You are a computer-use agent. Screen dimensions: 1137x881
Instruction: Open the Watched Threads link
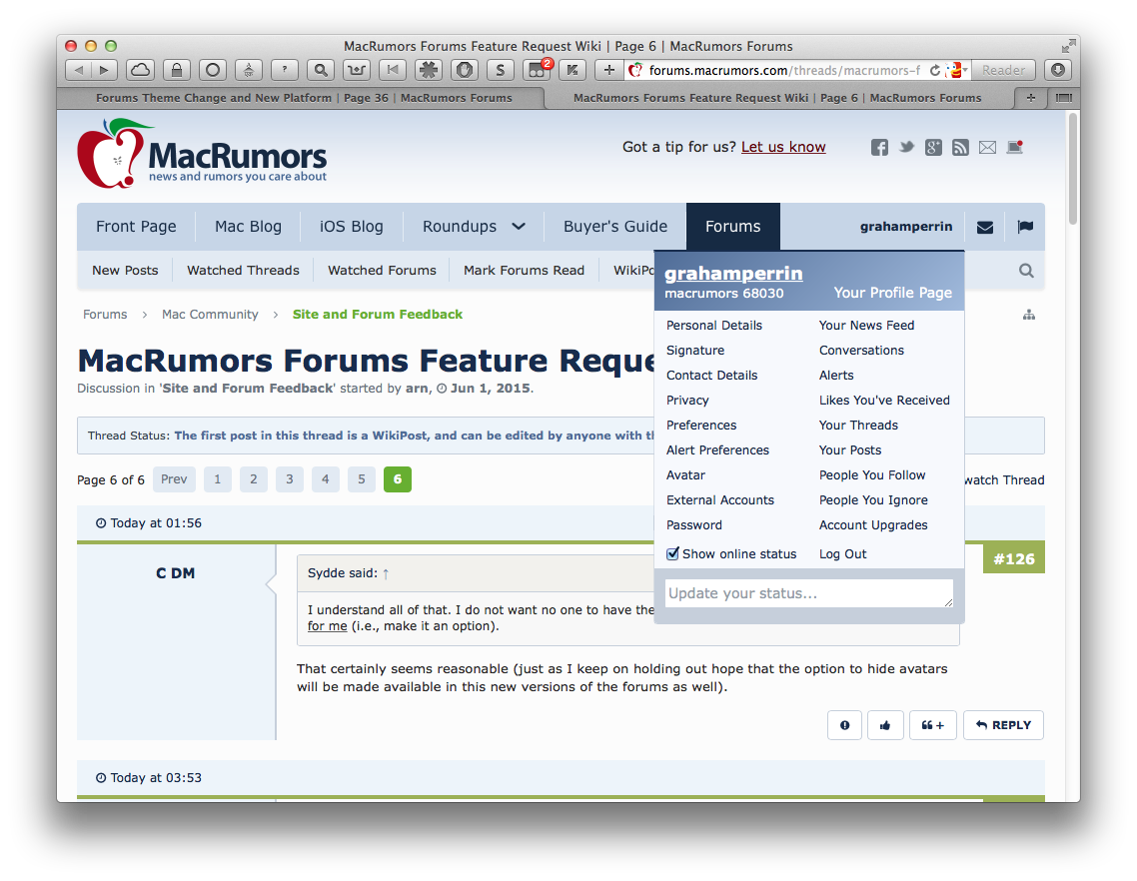pyautogui.click(x=243, y=271)
